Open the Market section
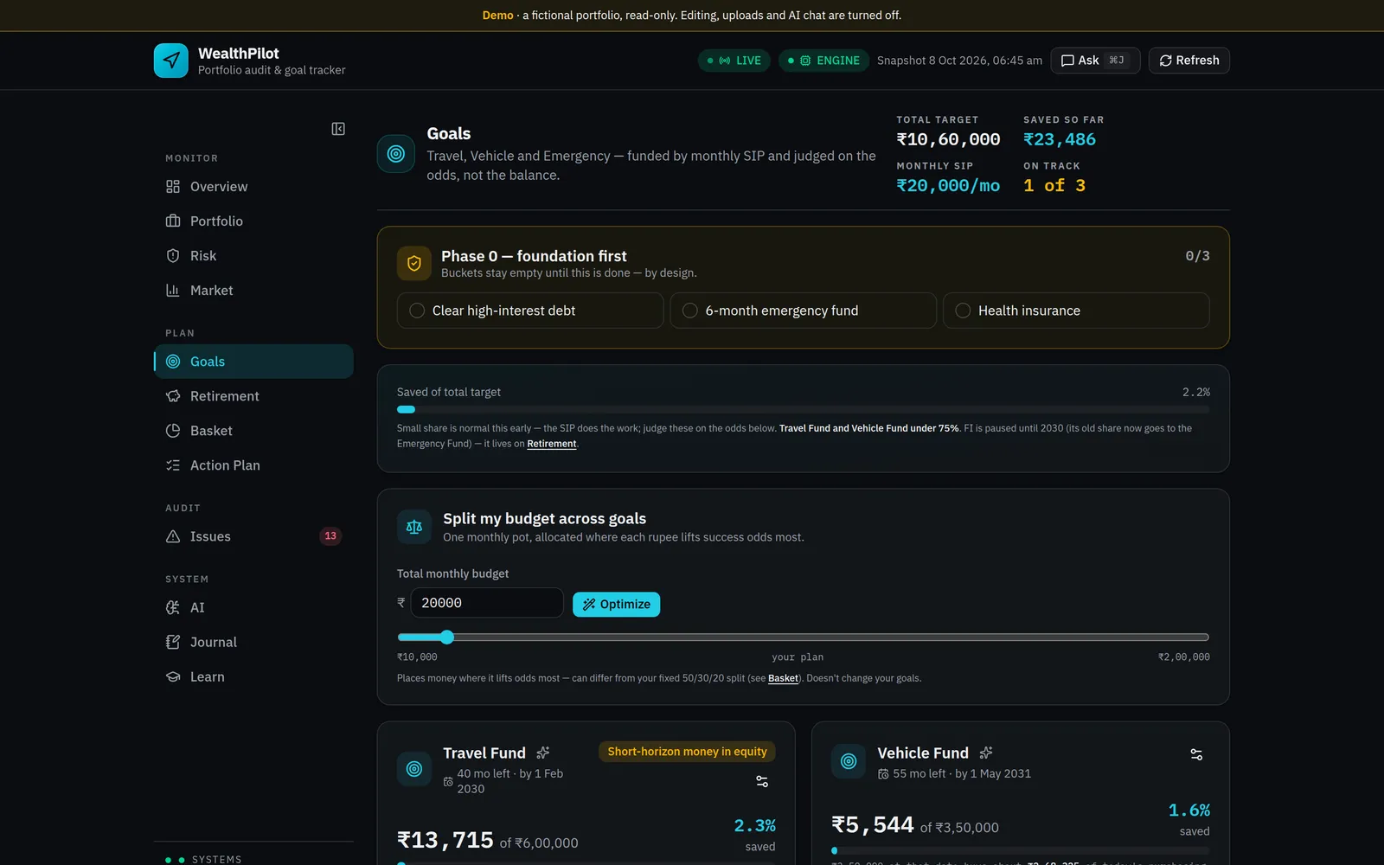 [x=253, y=291]
